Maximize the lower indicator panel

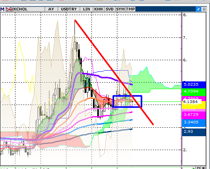tap(198, 168)
